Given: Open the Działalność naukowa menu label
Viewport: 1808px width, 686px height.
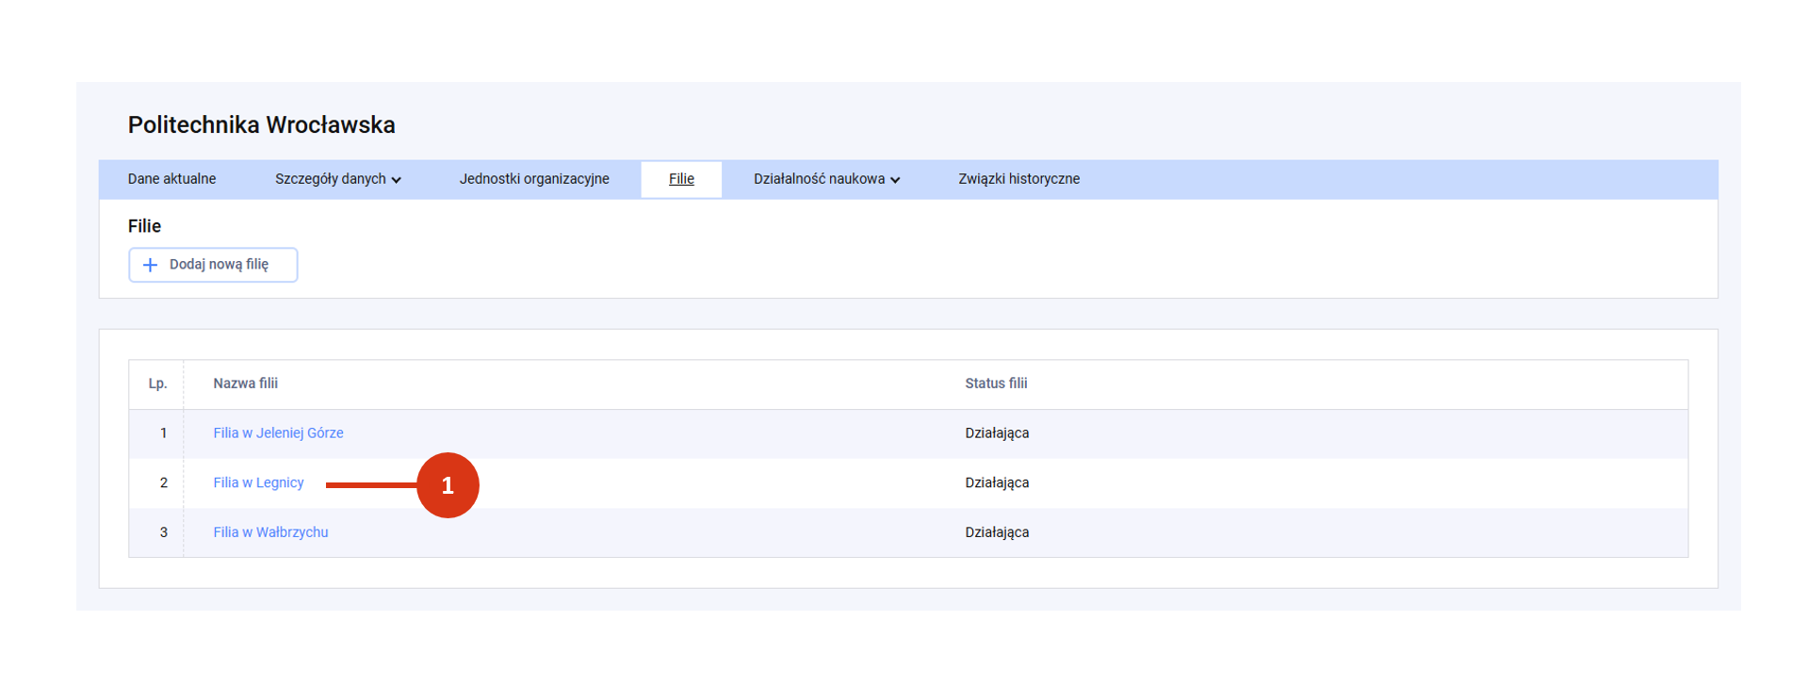Looking at the screenshot, I should coord(818,179).
